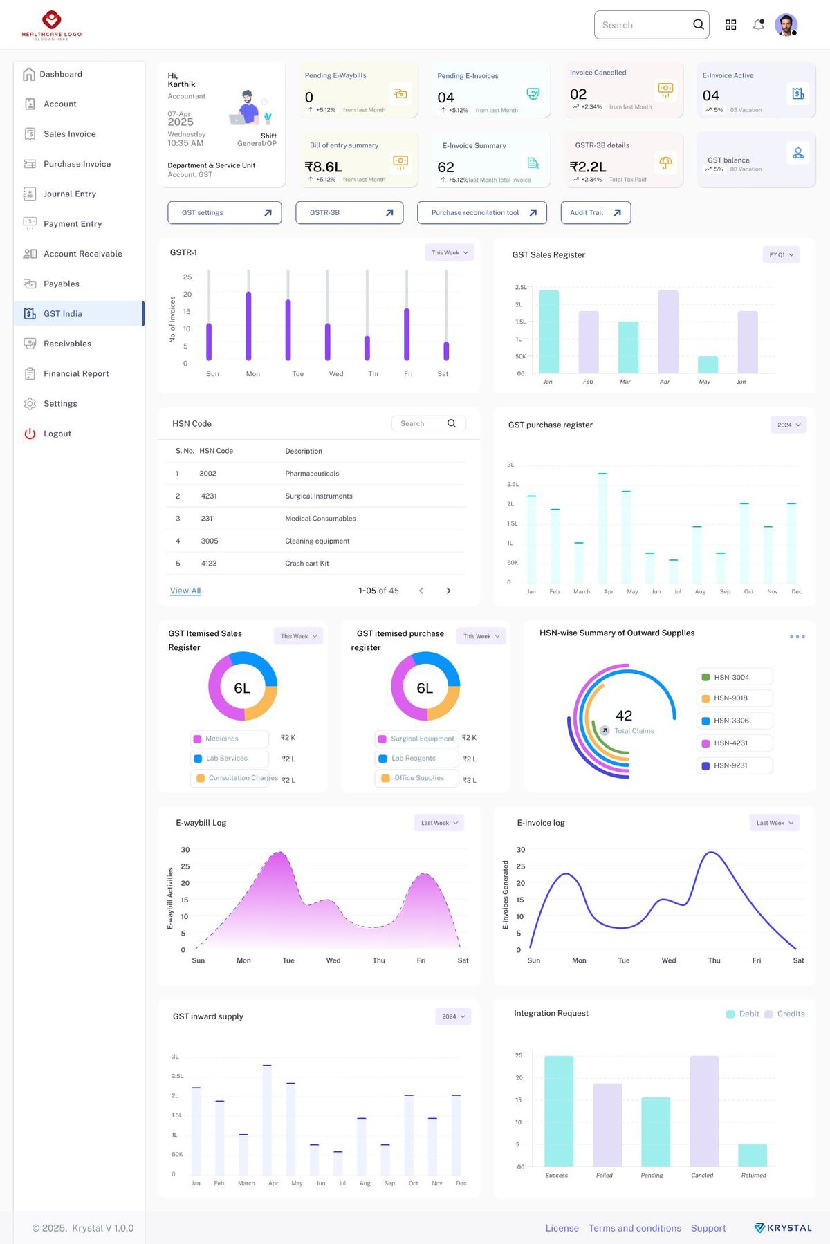Open GST itemised purchase register This Week dropdown
The height and width of the screenshot is (1244, 830).
(481, 636)
